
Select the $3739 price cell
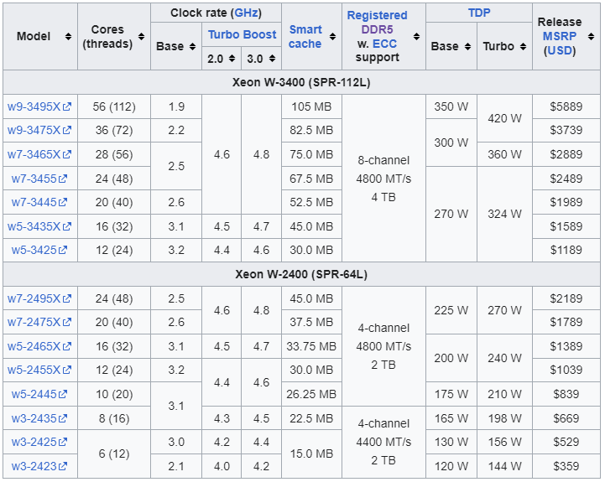tap(566, 130)
